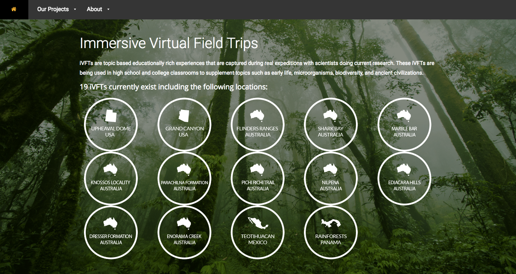The width and height of the screenshot is (516, 274).
Task: Click the Arizona map icon for Grand Canyon
Action: coord(184,116)
